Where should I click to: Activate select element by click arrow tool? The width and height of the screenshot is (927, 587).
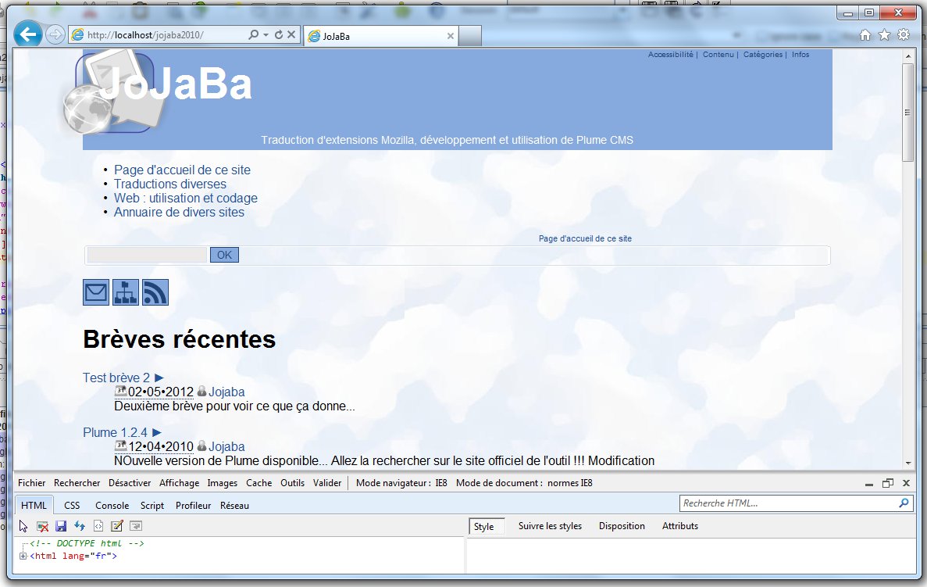[23, 526]
